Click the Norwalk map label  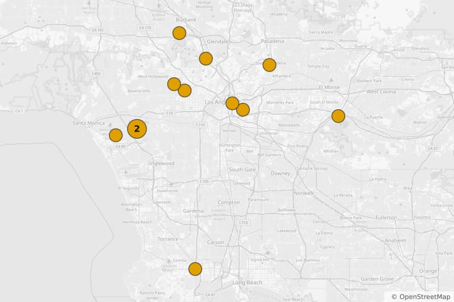(304, 193)
